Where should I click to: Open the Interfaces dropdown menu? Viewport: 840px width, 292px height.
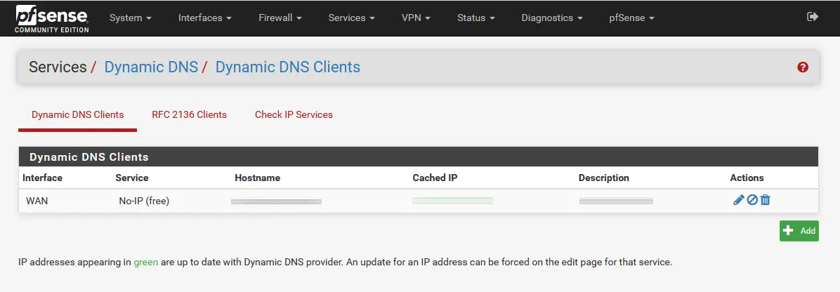[204, 18]
